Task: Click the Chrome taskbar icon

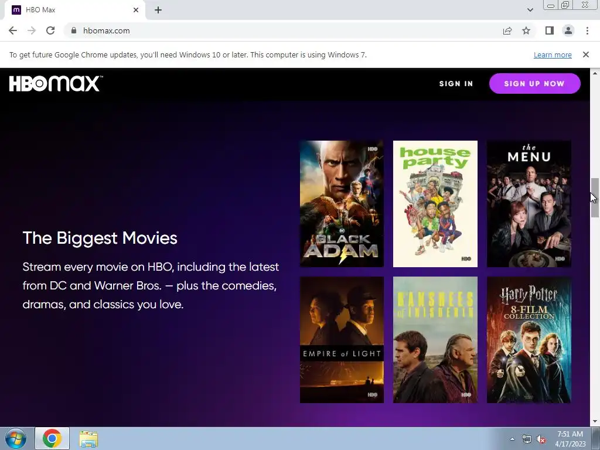Action: (52, 438)
